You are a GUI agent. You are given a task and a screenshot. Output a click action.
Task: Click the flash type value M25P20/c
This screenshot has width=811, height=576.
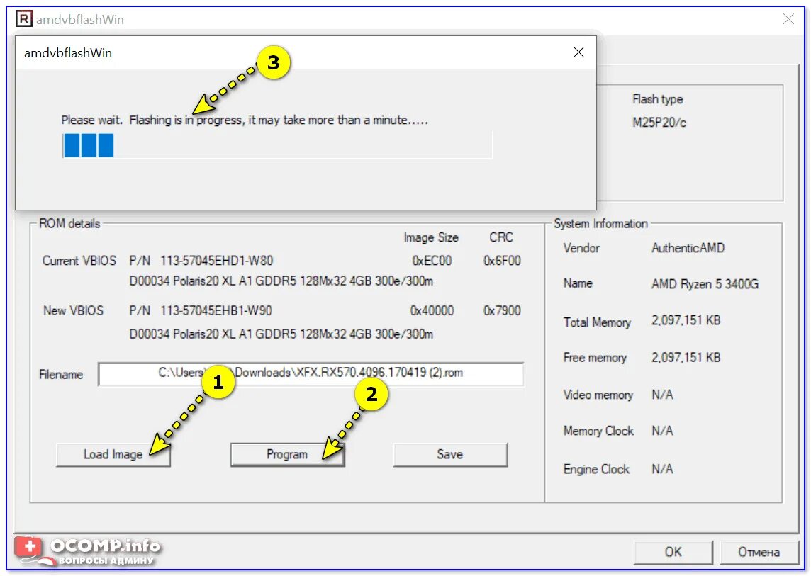659,123
